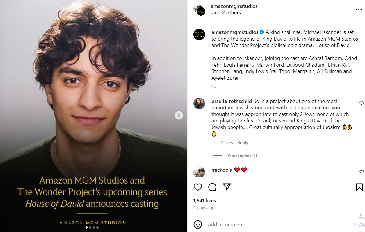This screenshot has height=232, width=365.
Task: Reply to ursulla_rothschild's comment
Action: 243,143
